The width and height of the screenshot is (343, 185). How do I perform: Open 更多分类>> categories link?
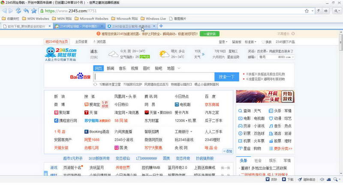[x=283, y=149]
